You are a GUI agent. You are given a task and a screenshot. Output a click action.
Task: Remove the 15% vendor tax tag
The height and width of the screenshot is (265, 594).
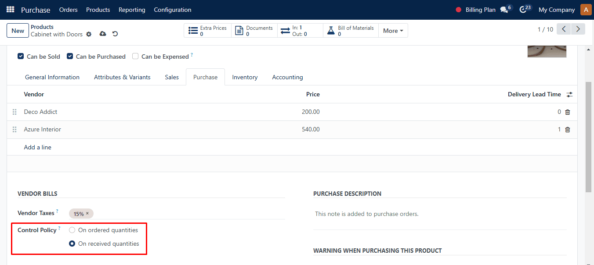[87, 214]
